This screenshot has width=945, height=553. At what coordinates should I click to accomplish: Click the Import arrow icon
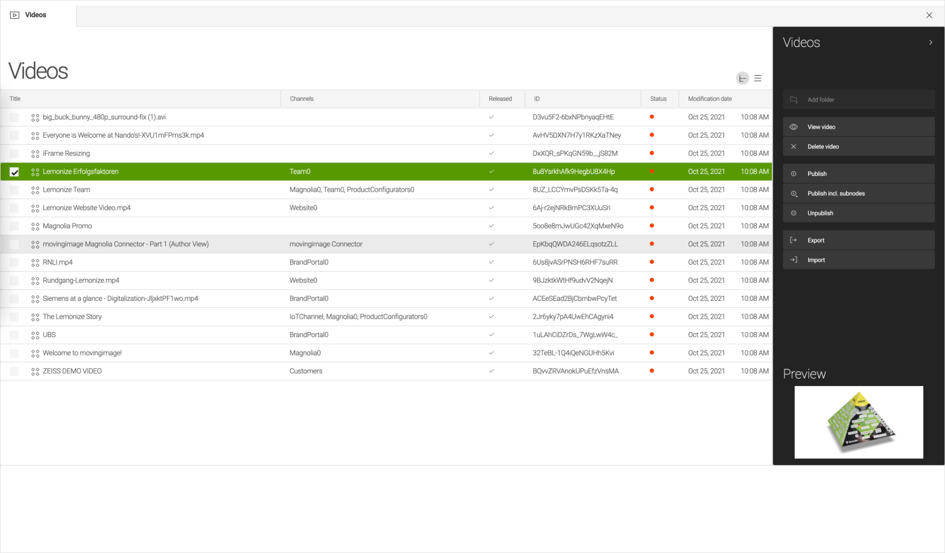(x=794, y=260)
